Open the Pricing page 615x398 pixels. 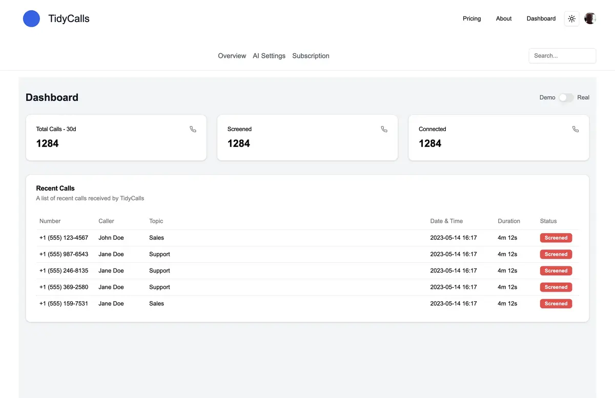point(471,18)
